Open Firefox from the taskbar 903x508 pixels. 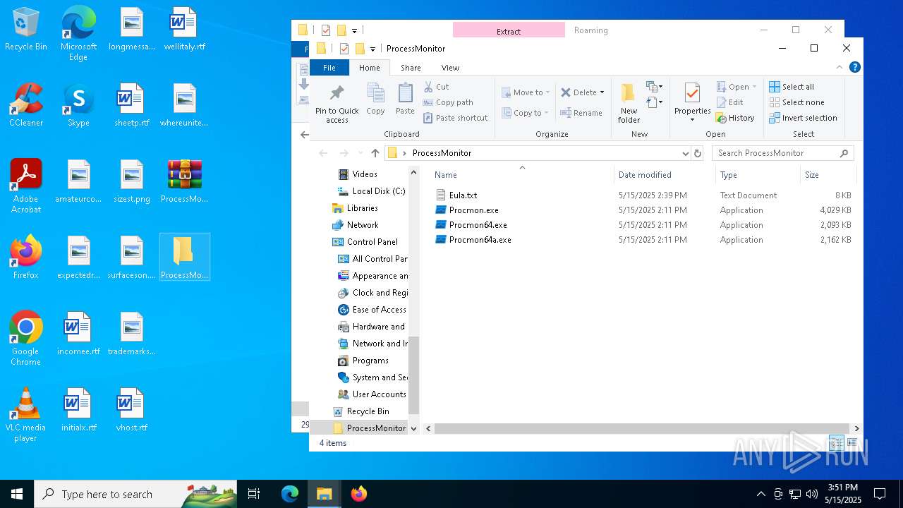pyautogui.click(x=358, y=494)
